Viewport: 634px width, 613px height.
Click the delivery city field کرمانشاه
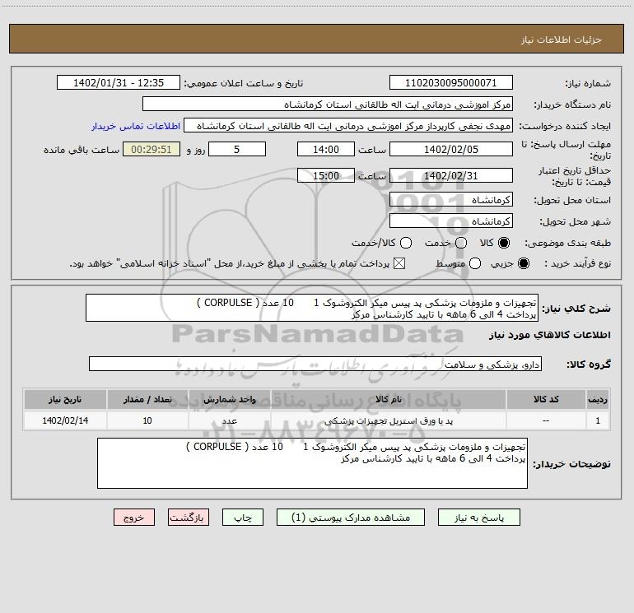tap(451, 221)
